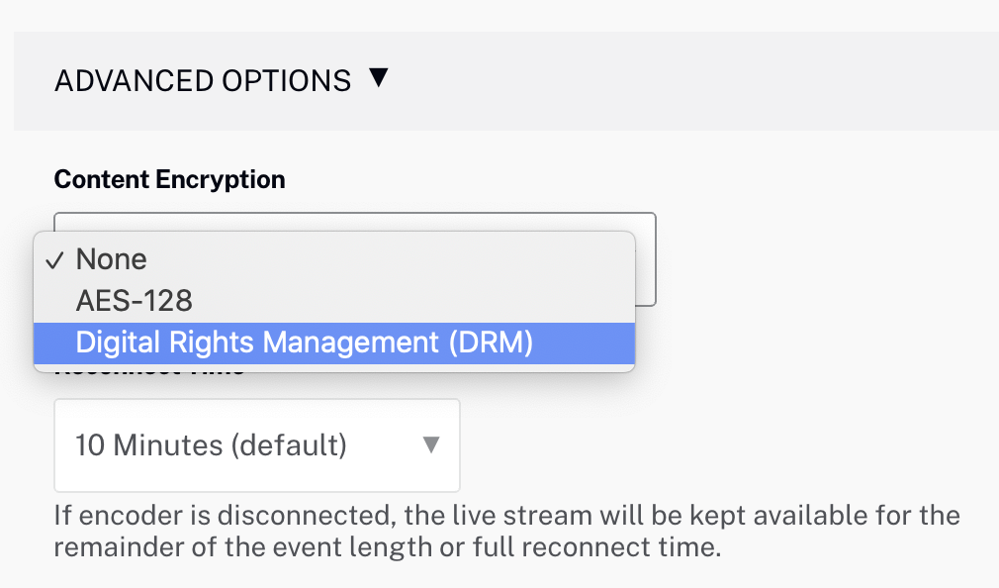Screen dimensions: 999x588
Task: Click inside the Reconnect Time selector box
Action: click(257, 445)
